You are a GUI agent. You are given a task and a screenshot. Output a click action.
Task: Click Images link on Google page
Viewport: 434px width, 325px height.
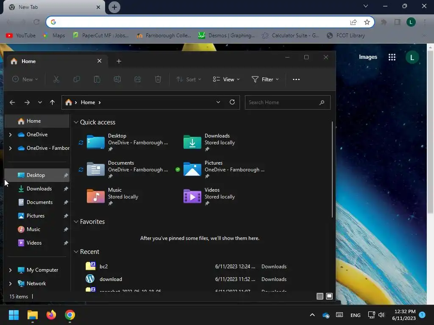pos(368,57)
